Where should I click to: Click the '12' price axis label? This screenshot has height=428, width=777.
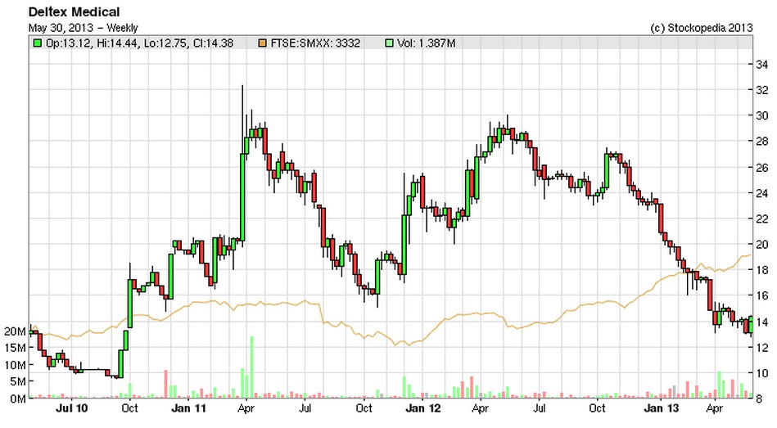(x=761, y=348)
